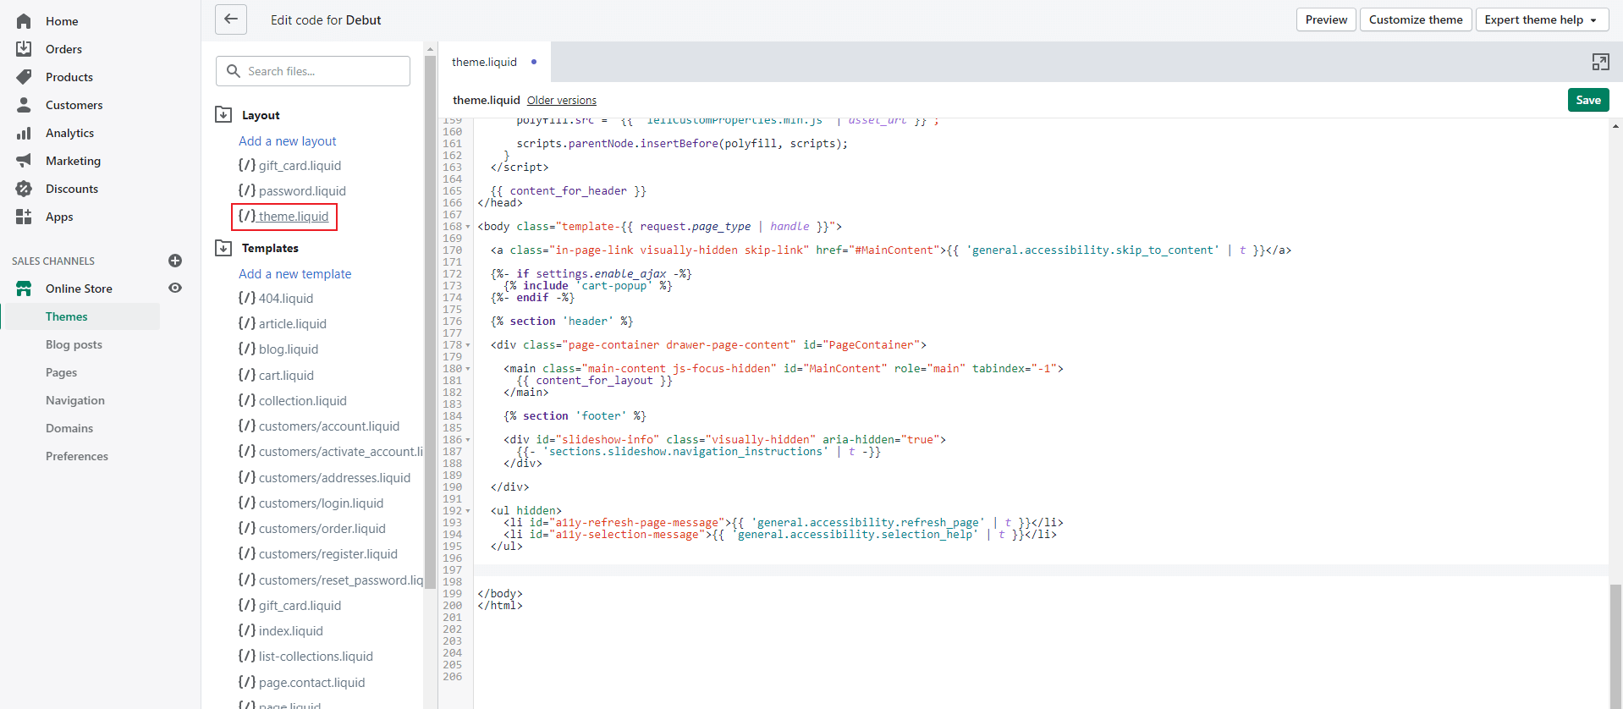Collapse the Layout folder
1623x709 pixels.
pos(223,115)
